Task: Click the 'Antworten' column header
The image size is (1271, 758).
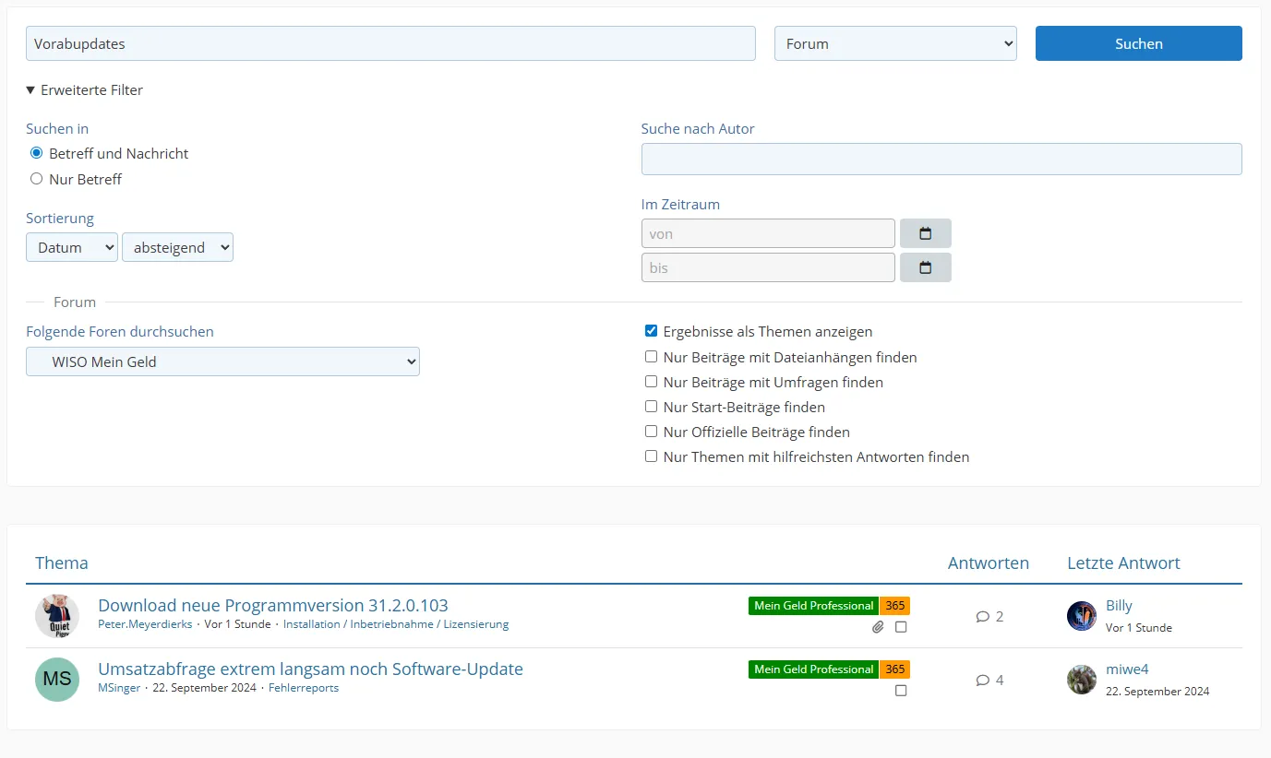Action: coord(988,563)
